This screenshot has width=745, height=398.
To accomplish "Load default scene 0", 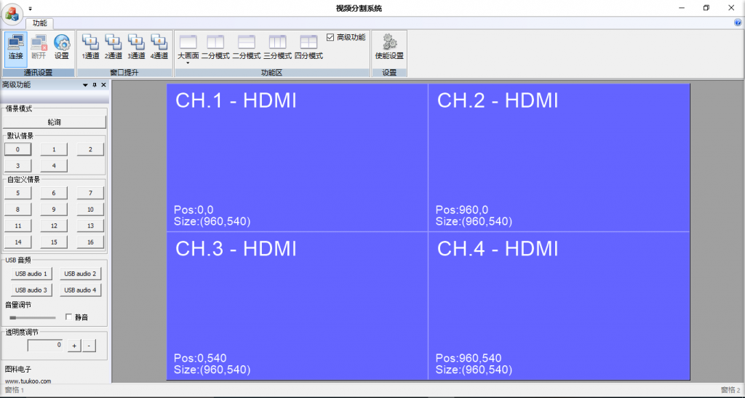I will pyautogui.click(x=18, y=149).
